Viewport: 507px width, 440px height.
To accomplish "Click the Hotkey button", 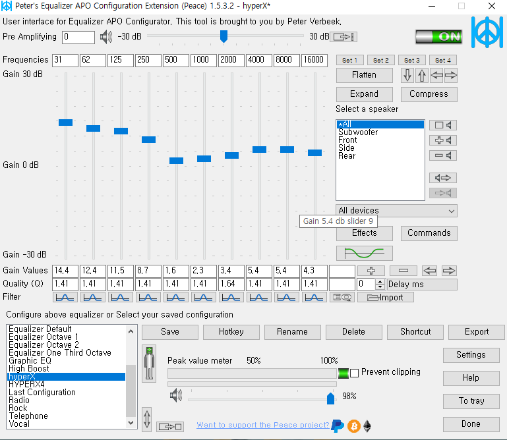I will (231, 332).
